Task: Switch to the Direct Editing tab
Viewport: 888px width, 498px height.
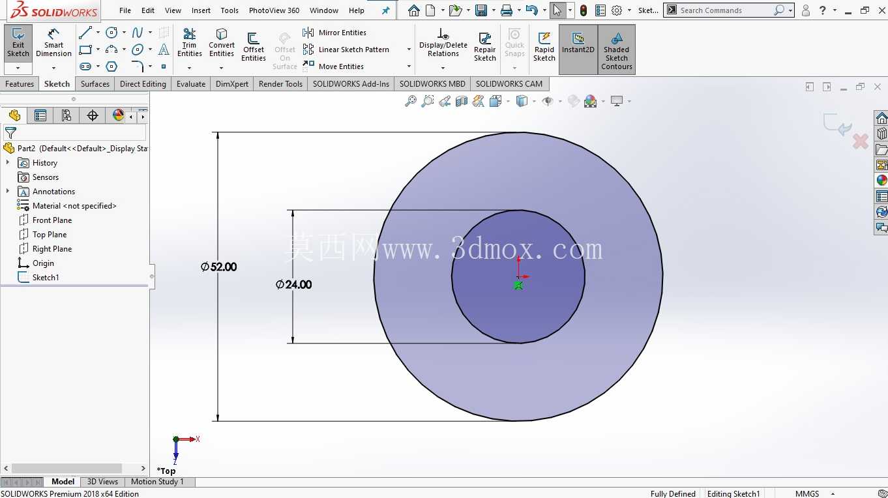Action: [x=143, y=84]
